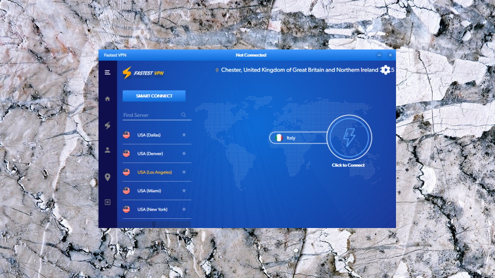
Task: Favorite USA (Denver) with its star
Action: pos(184,154)
